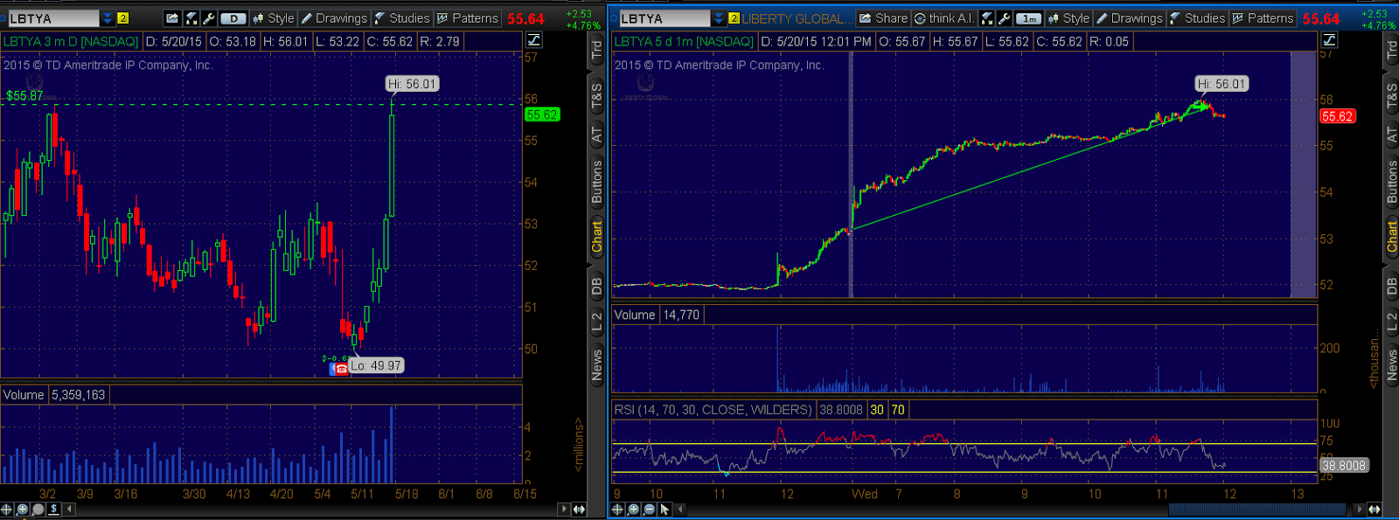Click RSI (14, 70, 30, CLOSE, WILDERS) label

[x=713, y=410]
